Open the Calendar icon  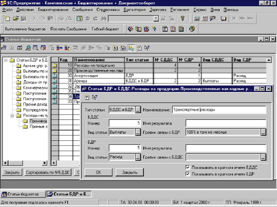click(x=205, y=18)
